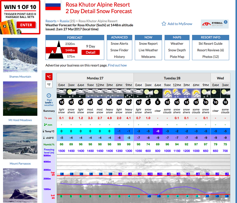Click Wednesday 3AM wind speed 10 icon

click(225, 102)
